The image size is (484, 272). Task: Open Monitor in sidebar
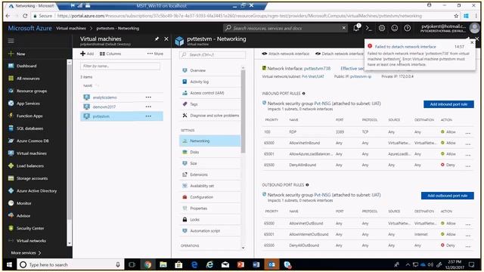[23, 203]
